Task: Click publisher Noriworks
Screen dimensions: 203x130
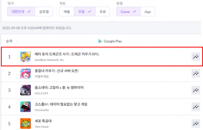Action: coord(42,110)
